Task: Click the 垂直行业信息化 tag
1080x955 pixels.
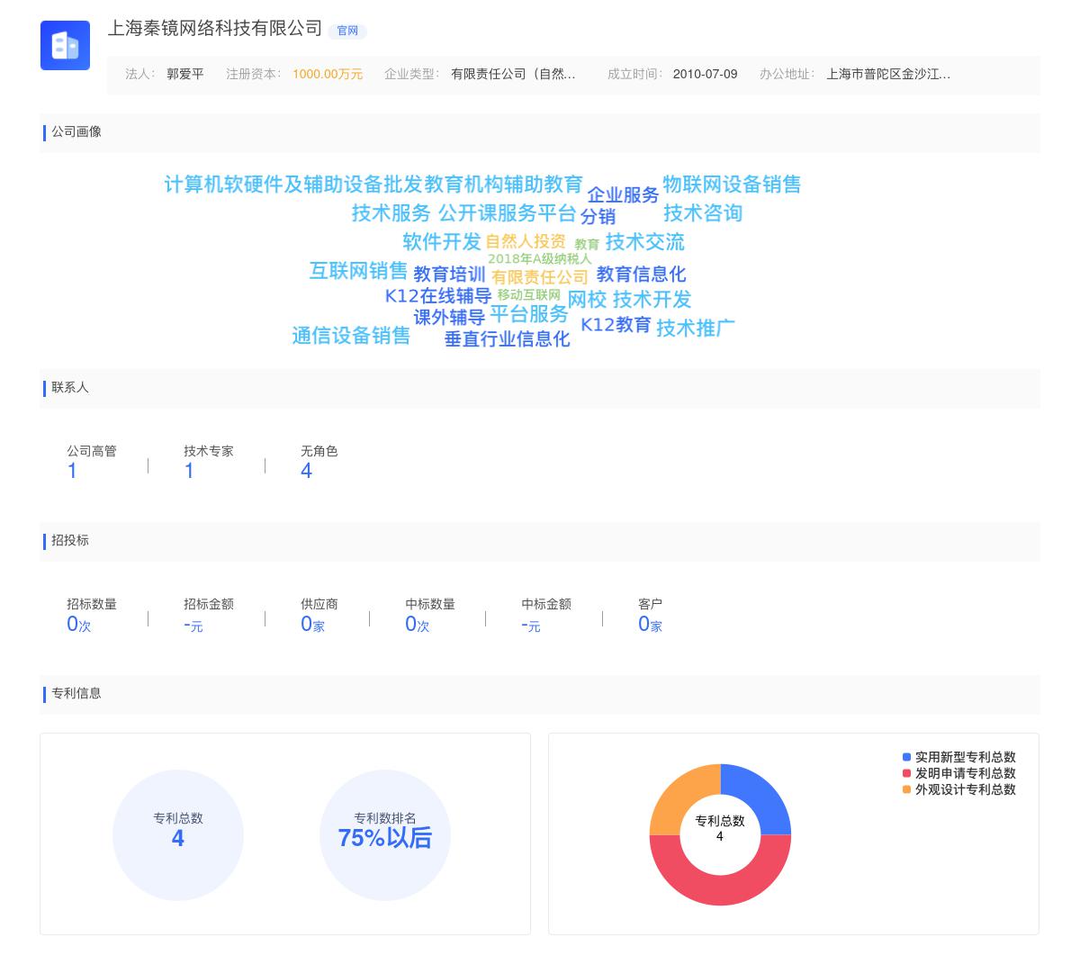Action: [x=507, y=339]
